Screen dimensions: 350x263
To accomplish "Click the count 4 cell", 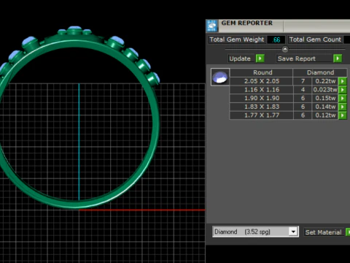I will [x=303, y=90].
